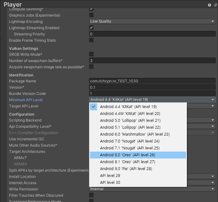Open the Target API Level dropdown arrow

click(x=213, y=106)
